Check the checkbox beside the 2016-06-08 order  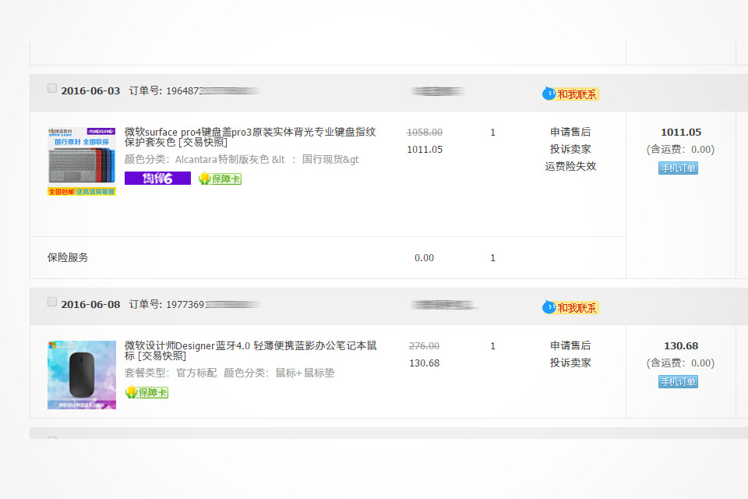52,301
